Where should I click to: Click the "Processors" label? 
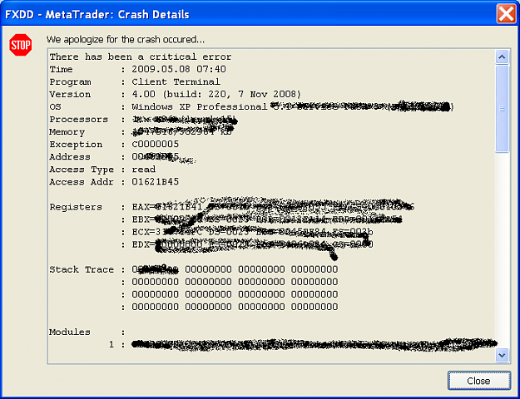click(x=78, y=120)
